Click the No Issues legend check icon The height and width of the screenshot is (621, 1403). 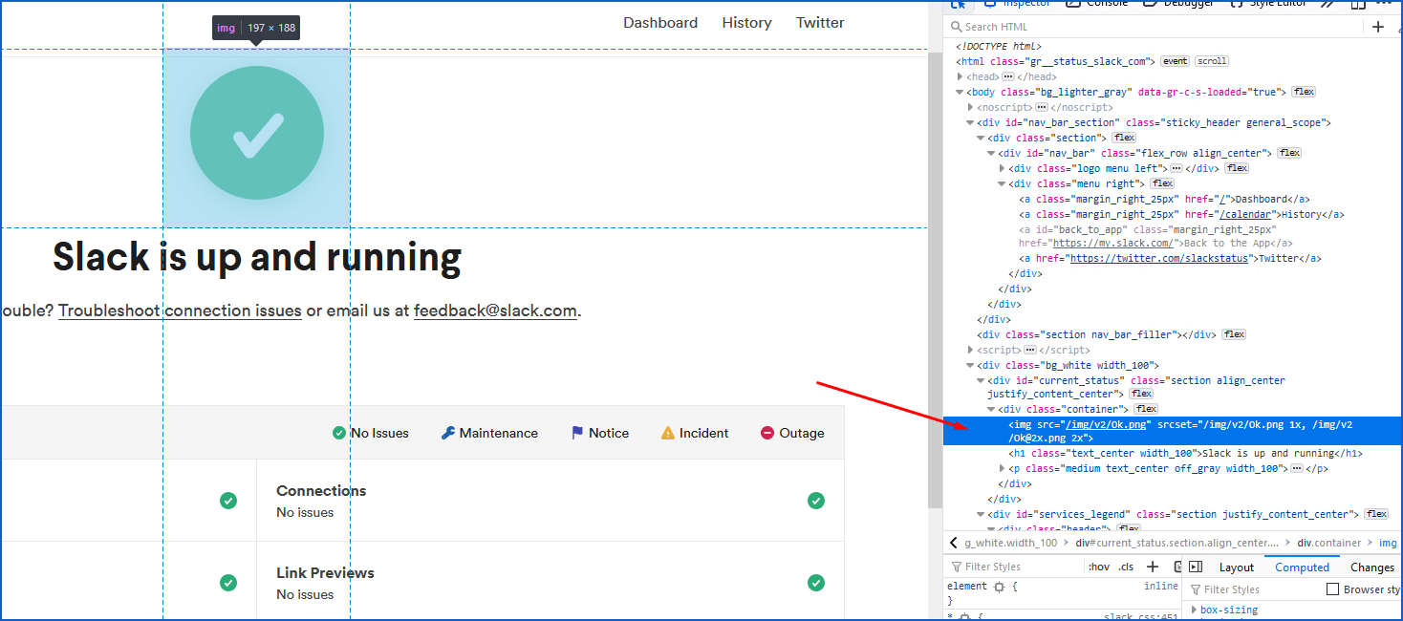tap(338, 433)
